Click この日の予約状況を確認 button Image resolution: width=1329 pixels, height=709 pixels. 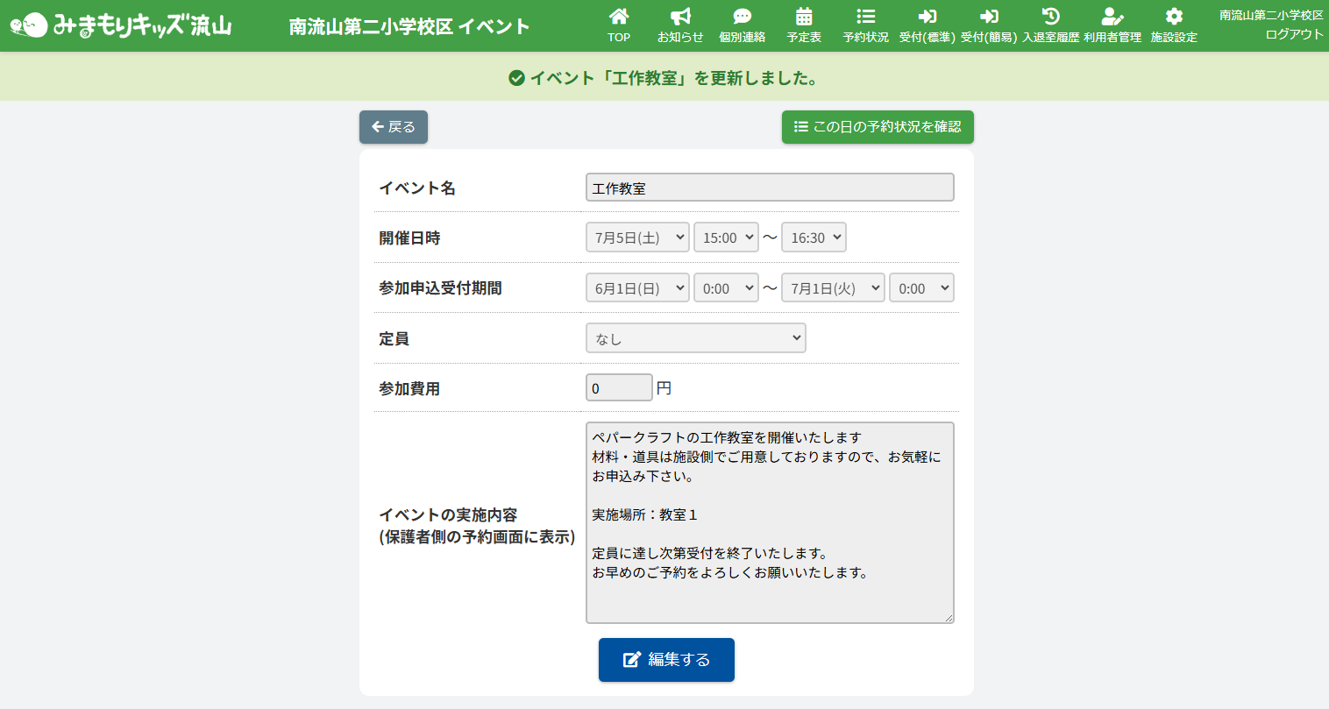click(x=878, y=127)
